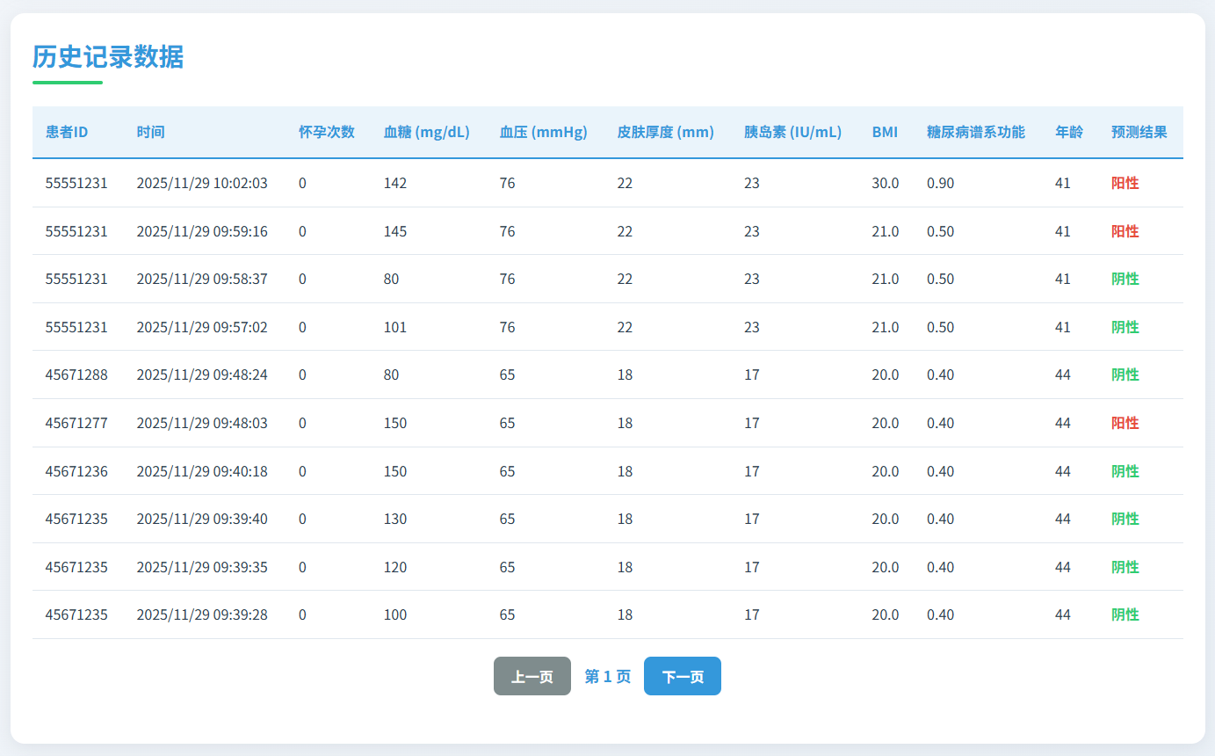The image size is (1215, 756).
Task: Click the 时间 column header
Action: (x=150, y=132)
